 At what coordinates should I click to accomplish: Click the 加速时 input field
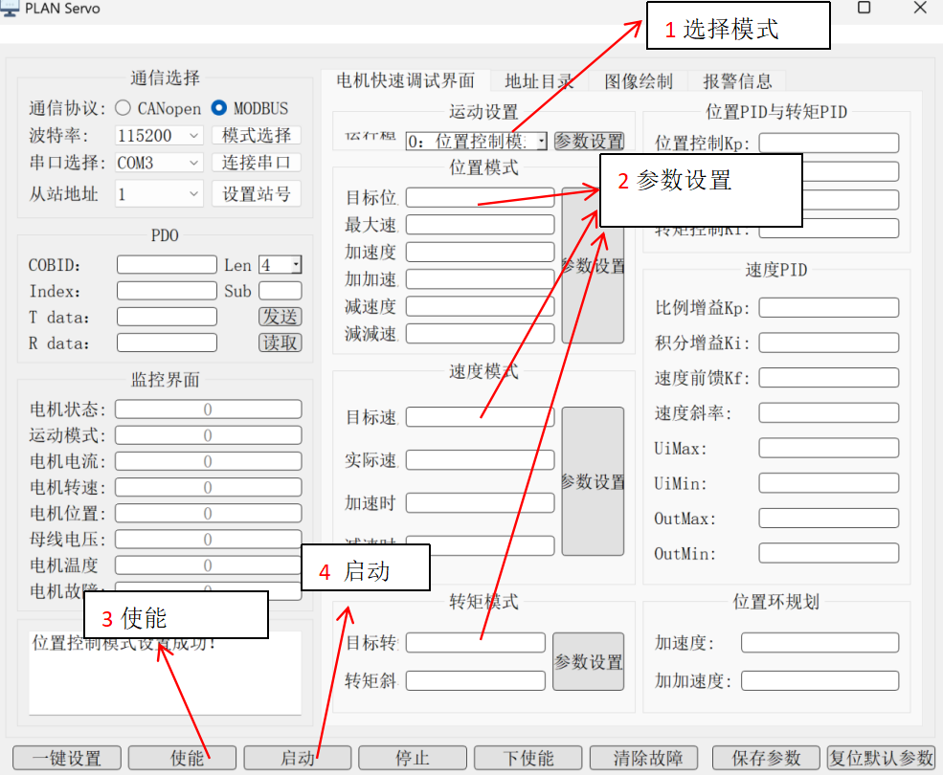click(480, 502)
